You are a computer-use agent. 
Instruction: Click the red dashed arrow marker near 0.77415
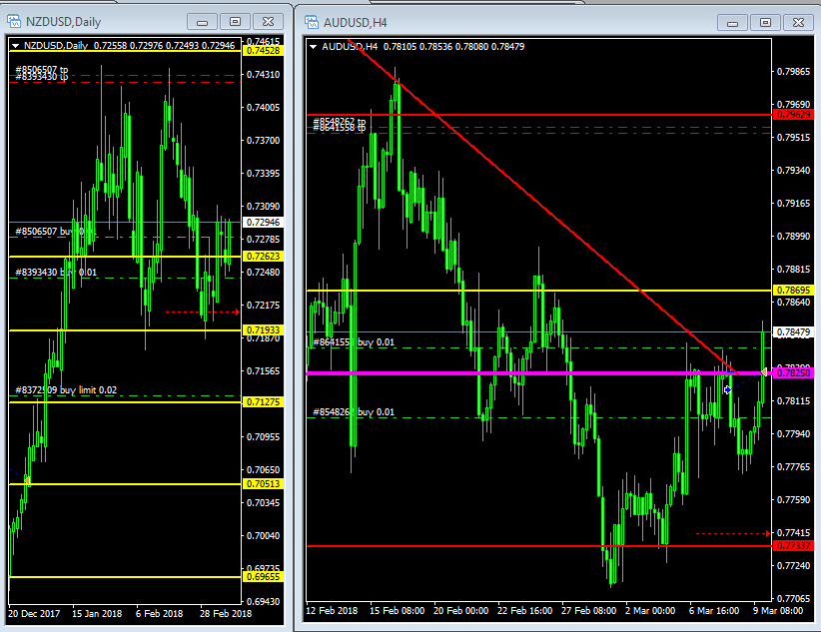pos(733,533)
